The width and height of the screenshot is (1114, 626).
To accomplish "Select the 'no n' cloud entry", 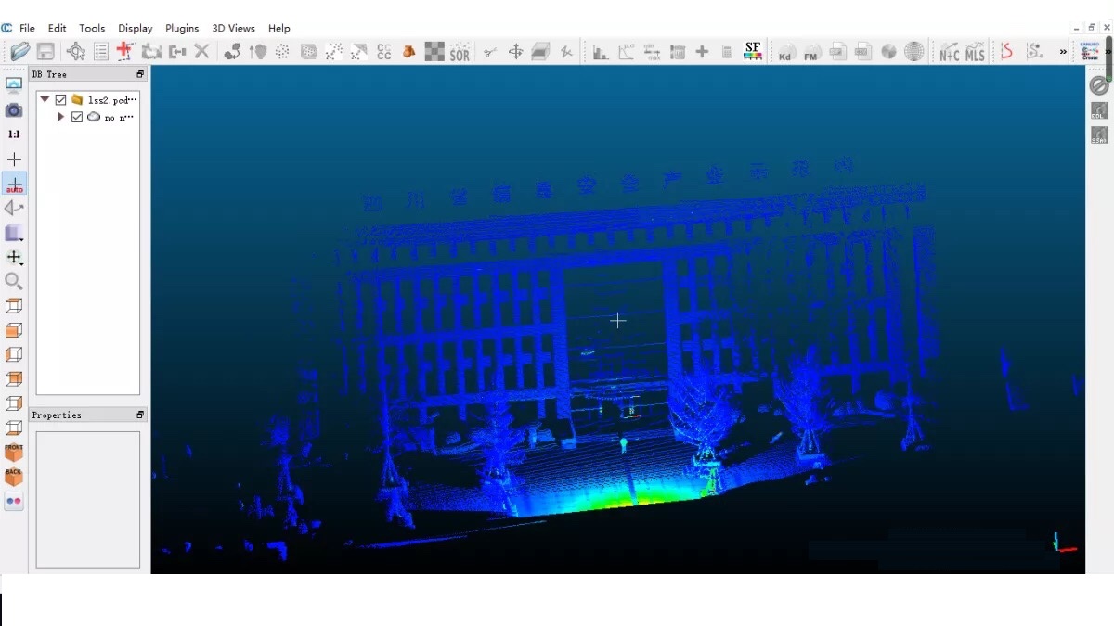I will pos(119,117).
